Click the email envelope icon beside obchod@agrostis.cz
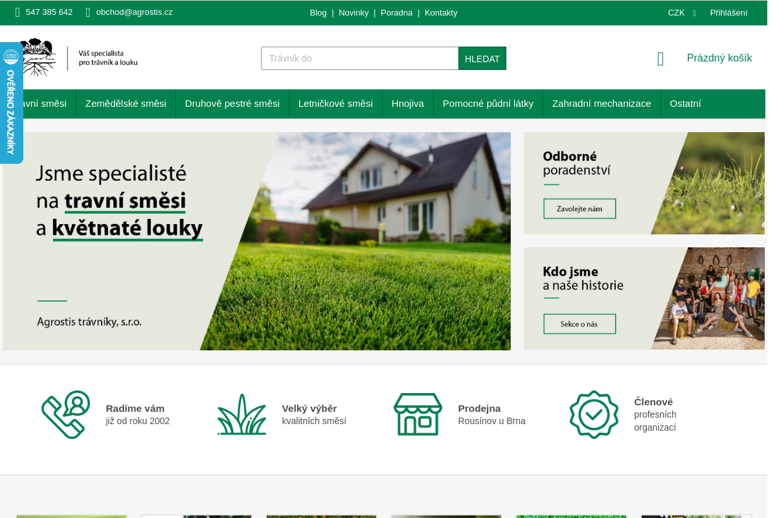The width and height of the screenshot is (777, 518). tap(87, 12)
